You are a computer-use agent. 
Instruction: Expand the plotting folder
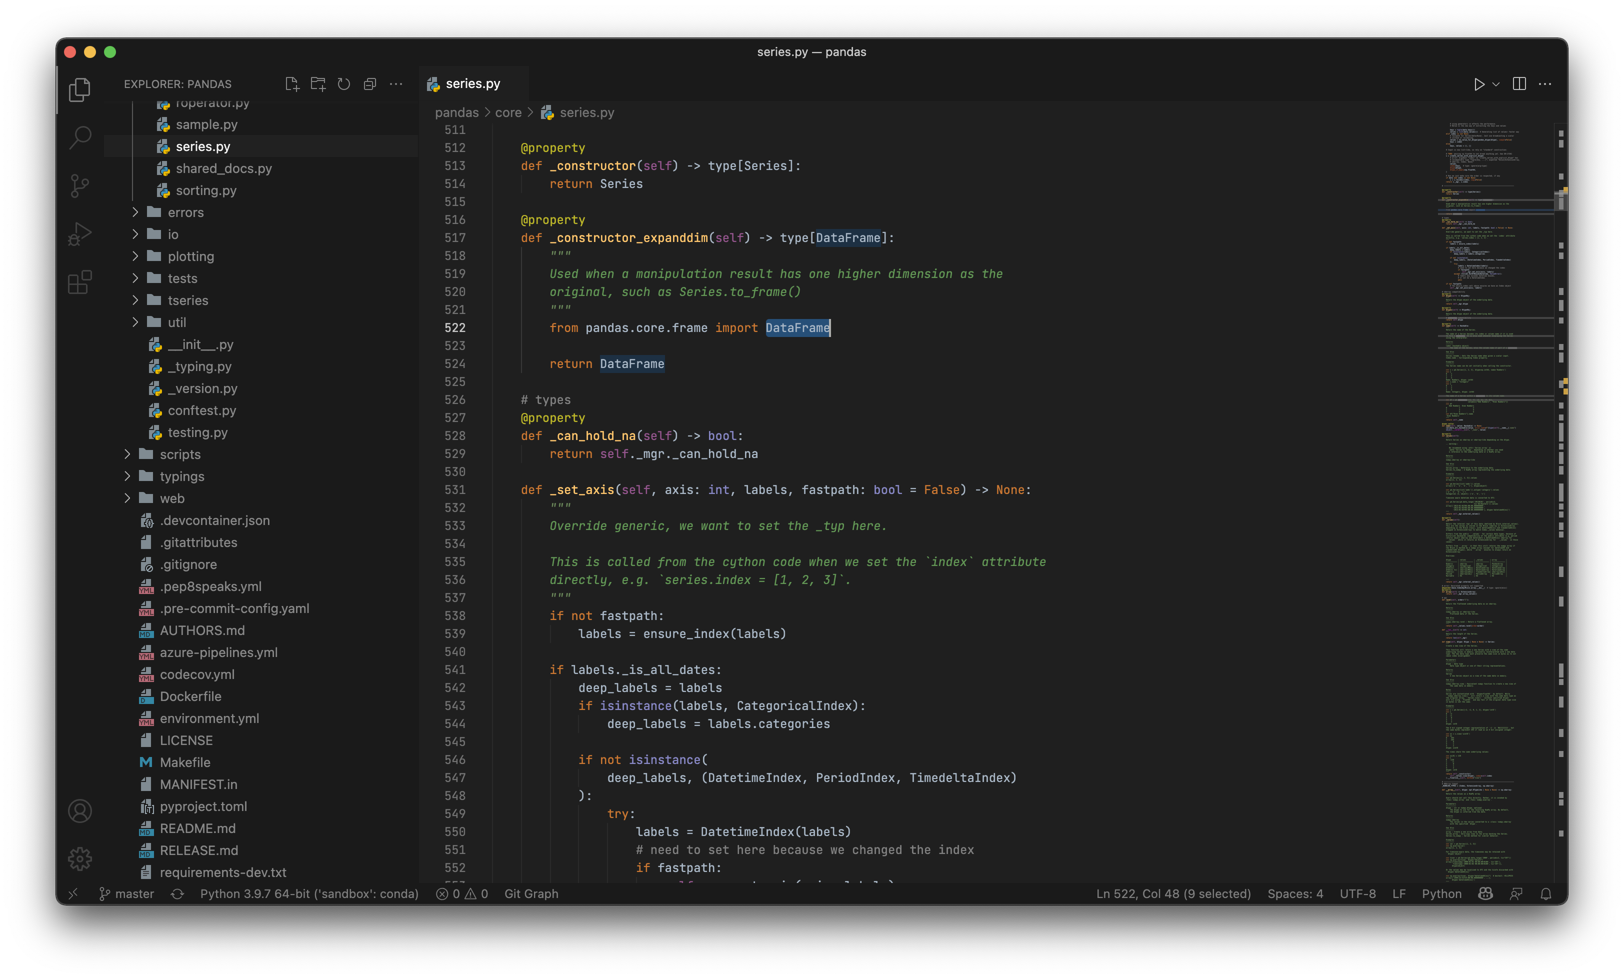pyautogui.click(x=190, y=256)
